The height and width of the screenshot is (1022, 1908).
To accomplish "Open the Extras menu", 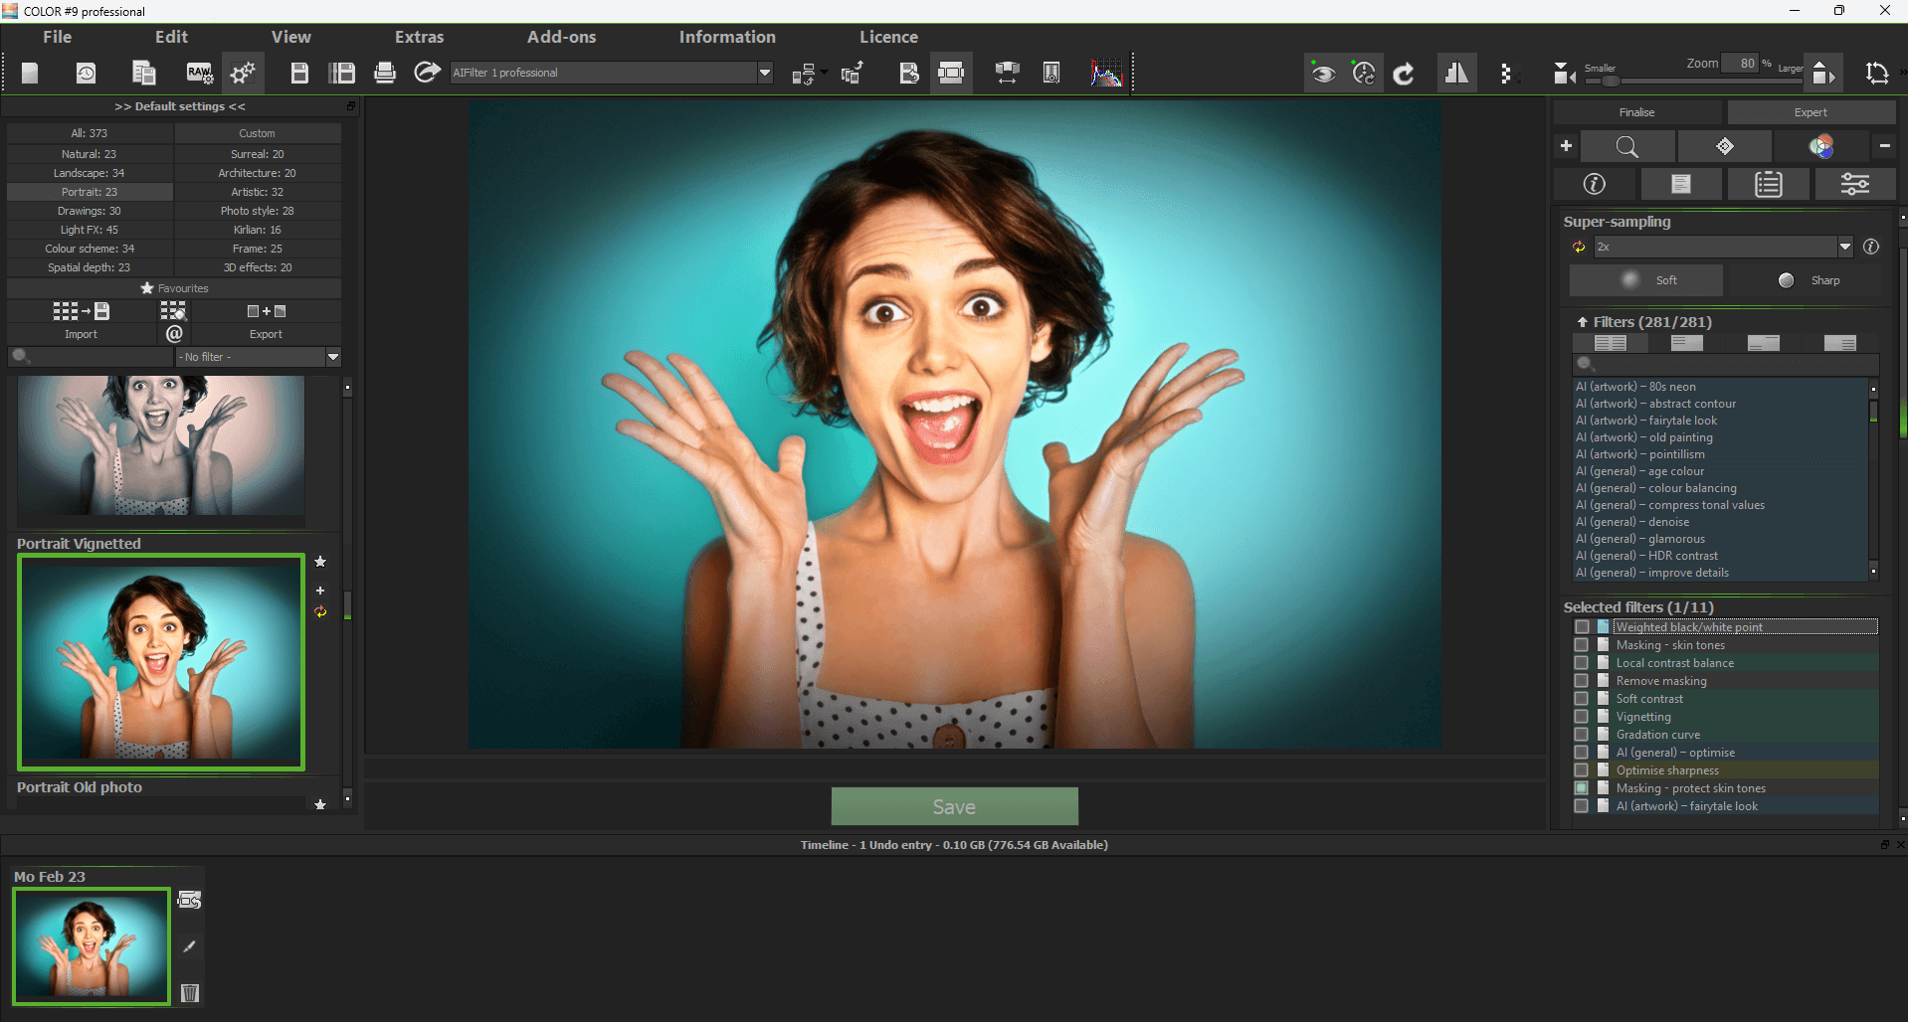I will point(420,37).
